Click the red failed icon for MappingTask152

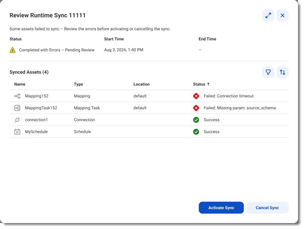196,108
